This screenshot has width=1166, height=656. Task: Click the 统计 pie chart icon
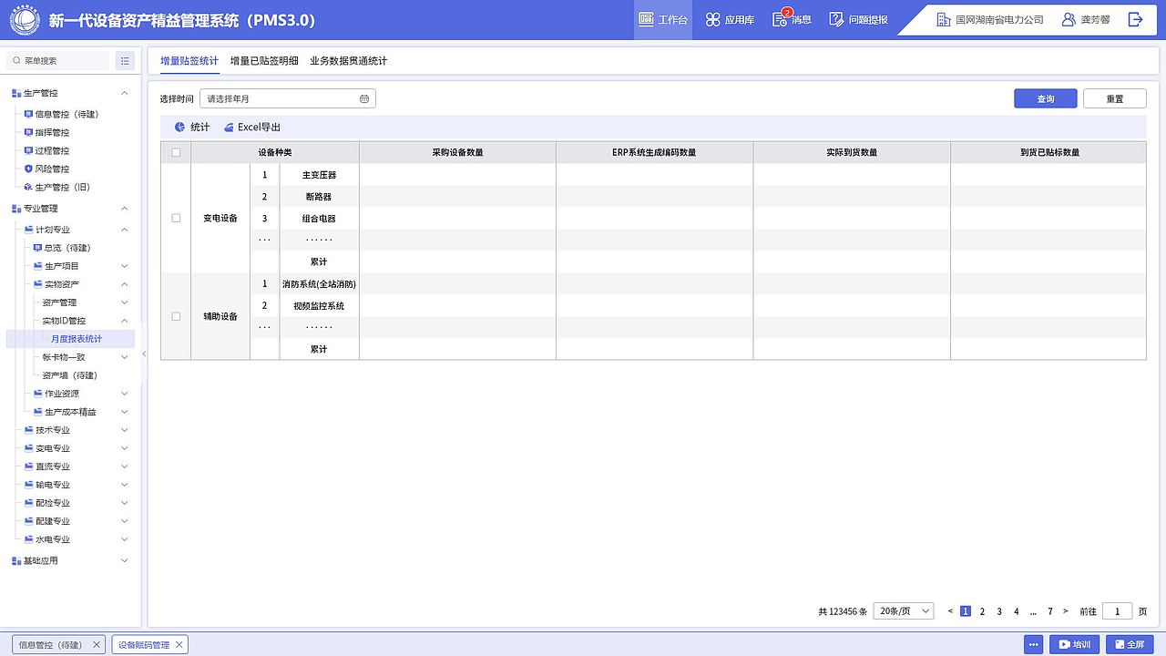[179, 128]
